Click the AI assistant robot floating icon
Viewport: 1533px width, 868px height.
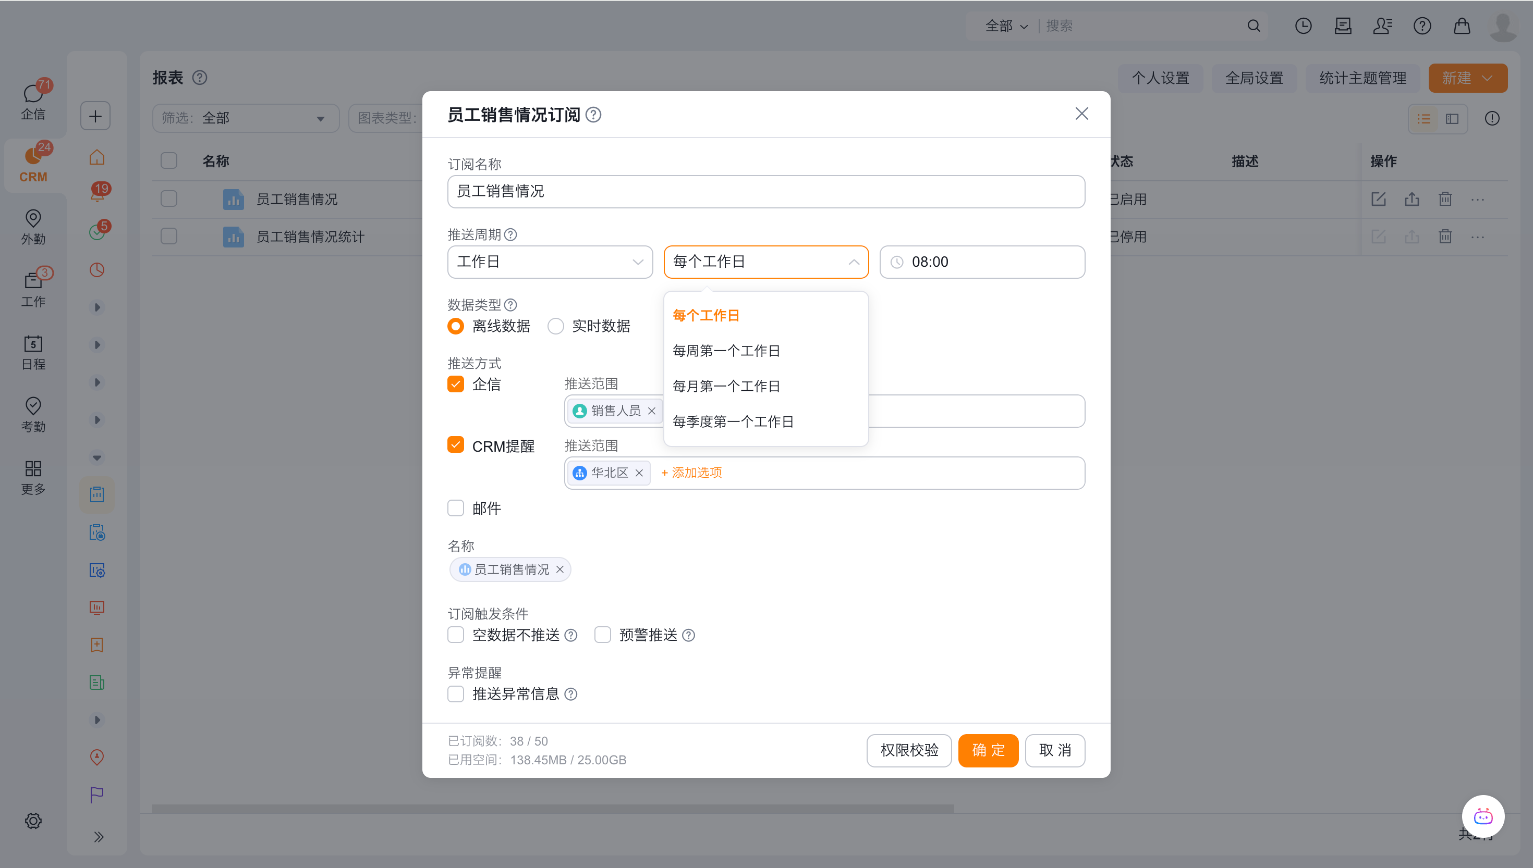1482,817
